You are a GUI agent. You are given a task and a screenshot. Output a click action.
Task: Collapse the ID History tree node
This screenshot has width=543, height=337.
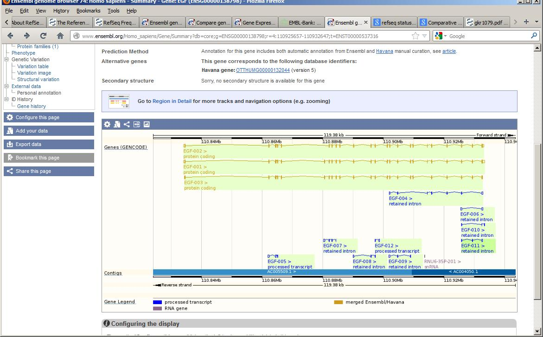tap(6, 99)
